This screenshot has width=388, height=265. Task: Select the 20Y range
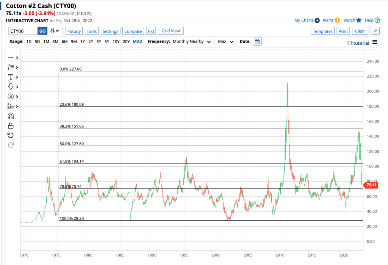pyautogui.click(x=126, y=42)
